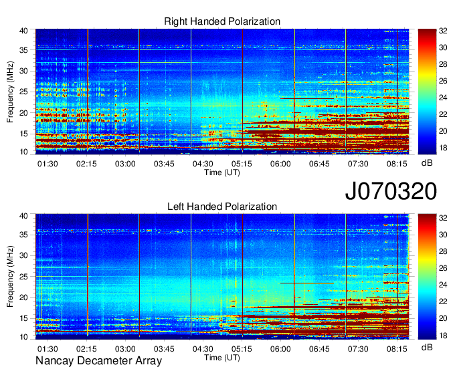Click 02:15 tick under Right Handed plot
The height and width of the screenshot is (369, 455).
[x=86, y=164]
